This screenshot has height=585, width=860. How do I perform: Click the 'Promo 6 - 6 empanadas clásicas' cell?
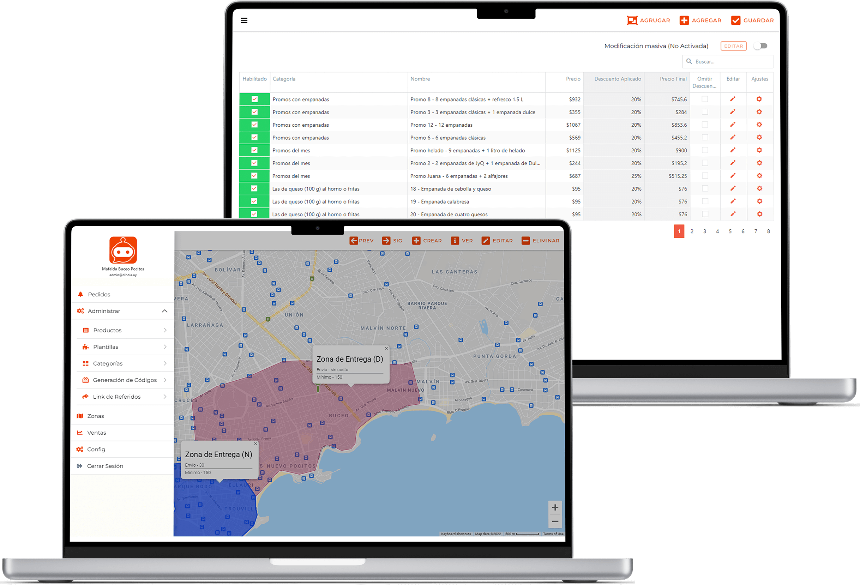click(476, 138)
